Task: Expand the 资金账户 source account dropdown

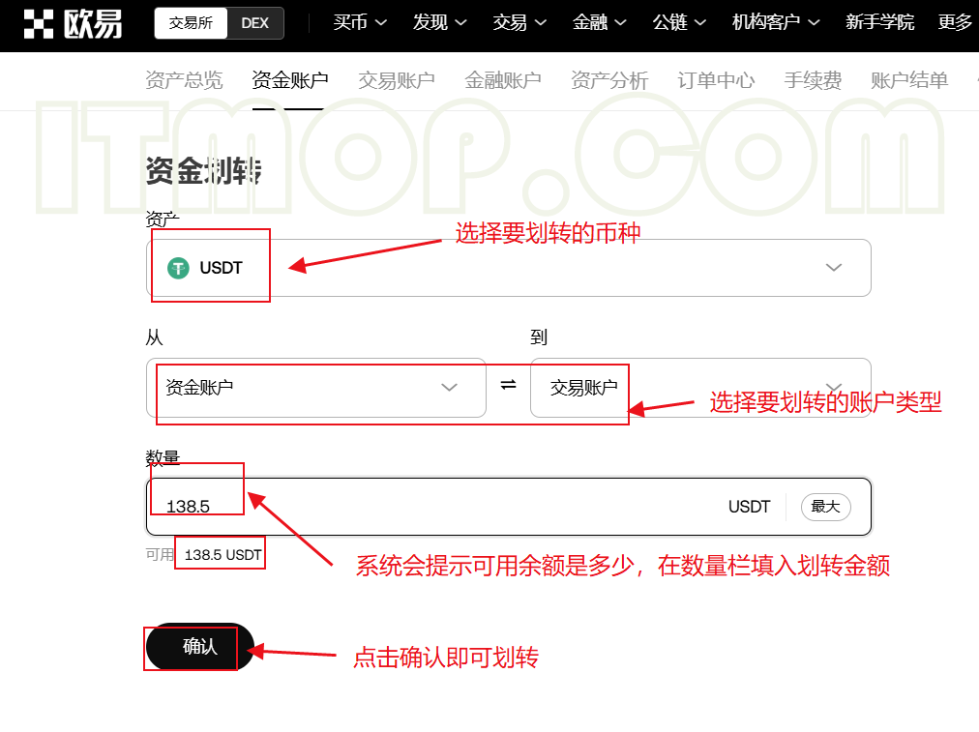Action: [x=449, y=388]
